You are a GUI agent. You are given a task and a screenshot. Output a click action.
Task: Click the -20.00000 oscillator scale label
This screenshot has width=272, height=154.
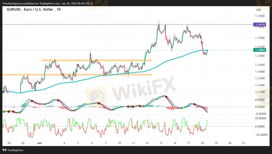261,135
